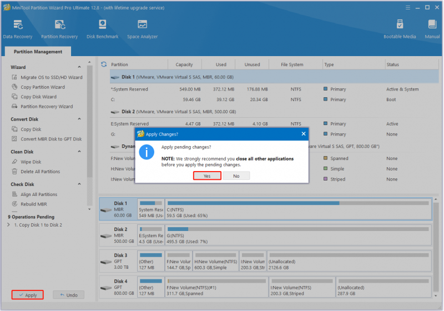Select G:(NTFS) block in Disk 2 map
The image size is (444, 311).
[298, 235]
